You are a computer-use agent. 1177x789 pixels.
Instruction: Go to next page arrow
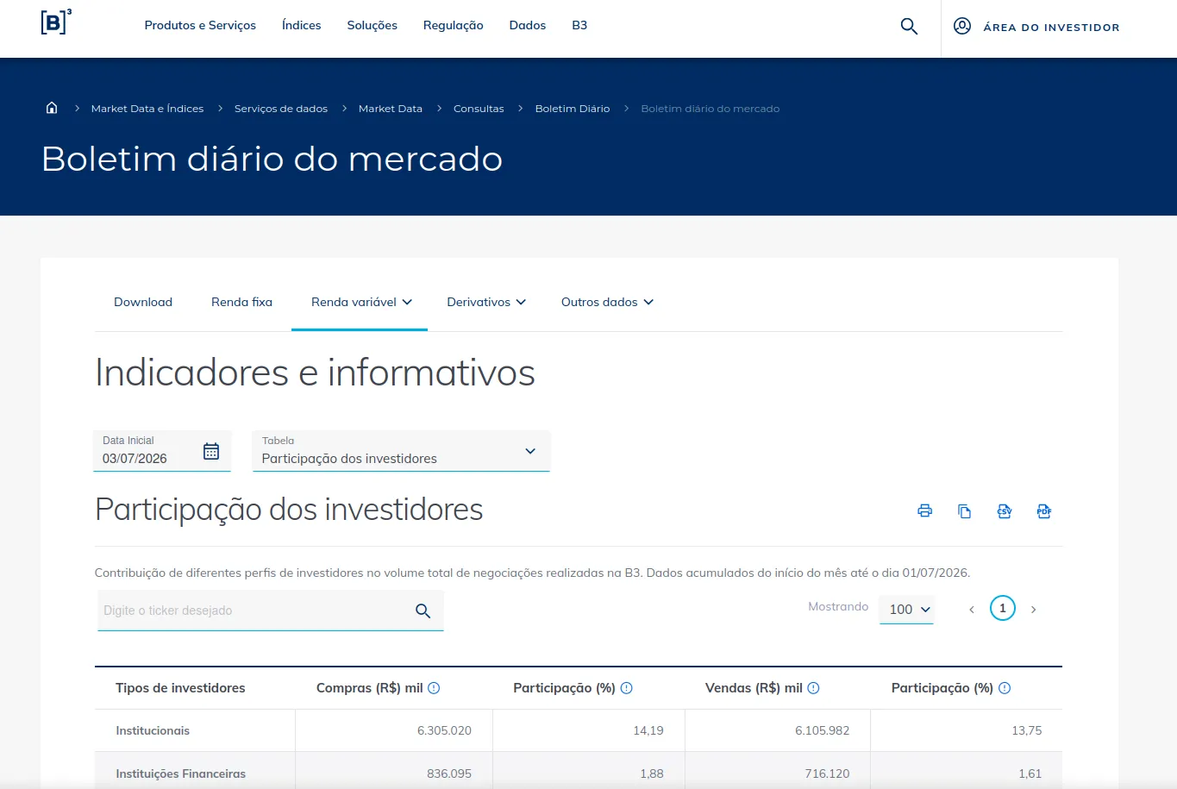[x=1033, y=610]
